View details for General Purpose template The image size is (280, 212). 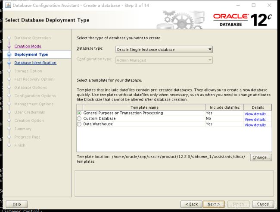coord(255,114)
